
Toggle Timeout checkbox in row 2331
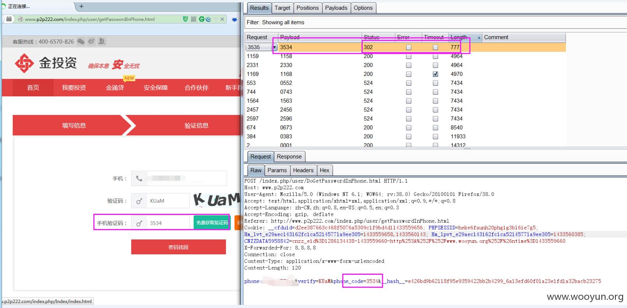point(436,65)
